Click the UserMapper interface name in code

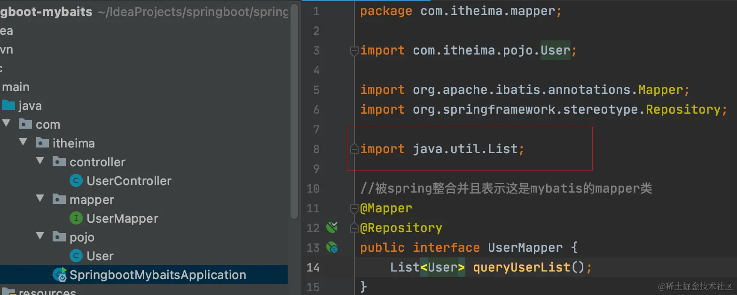pos(525,248)
